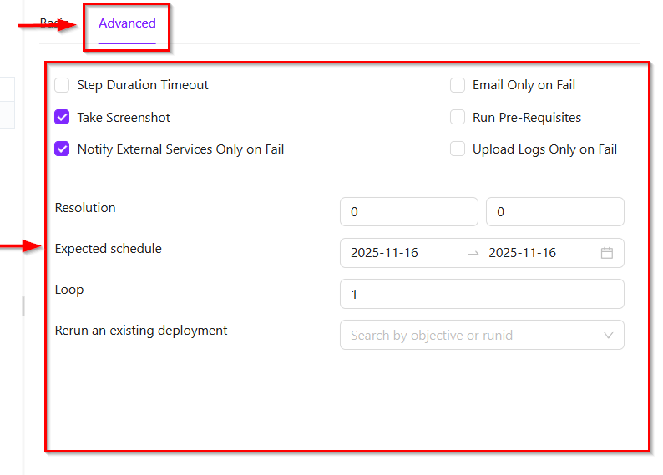The width and height of the screenshot is (663, 475).
Task: Click the first Resolution input field
Action: coord(408,212)
